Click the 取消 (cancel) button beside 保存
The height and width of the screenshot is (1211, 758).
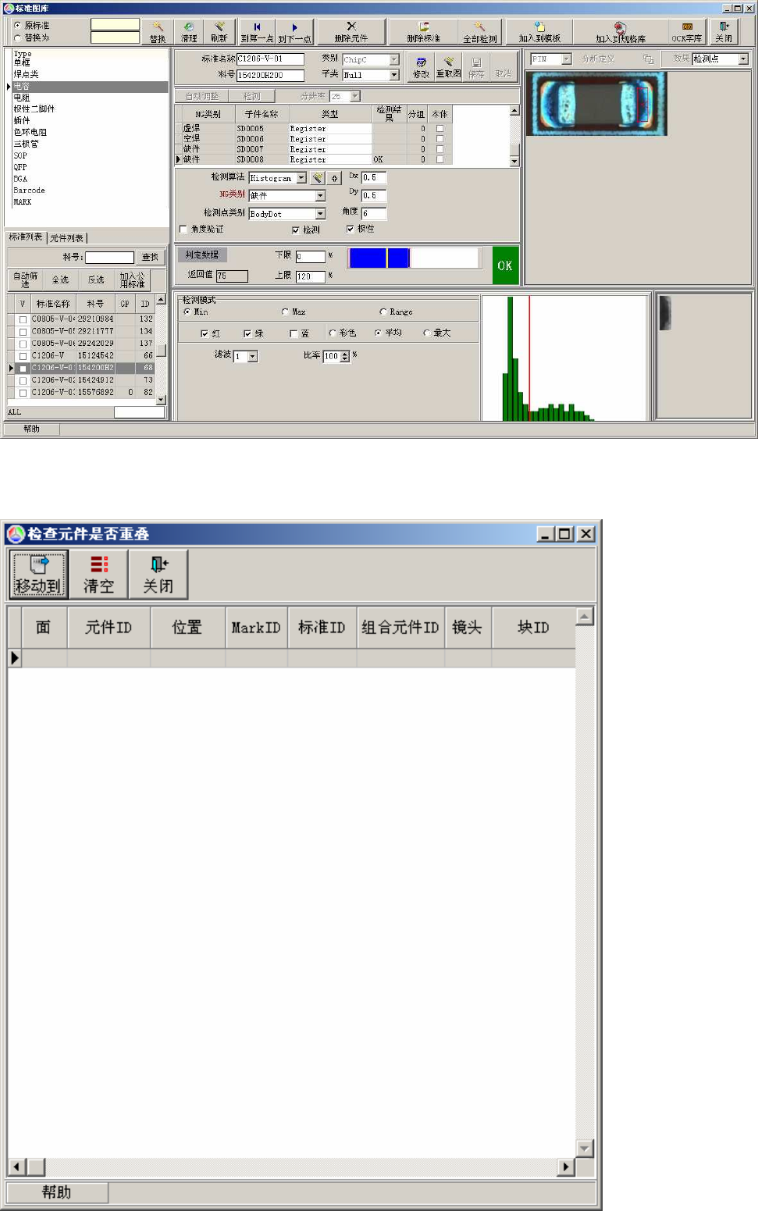pos(504,67)
